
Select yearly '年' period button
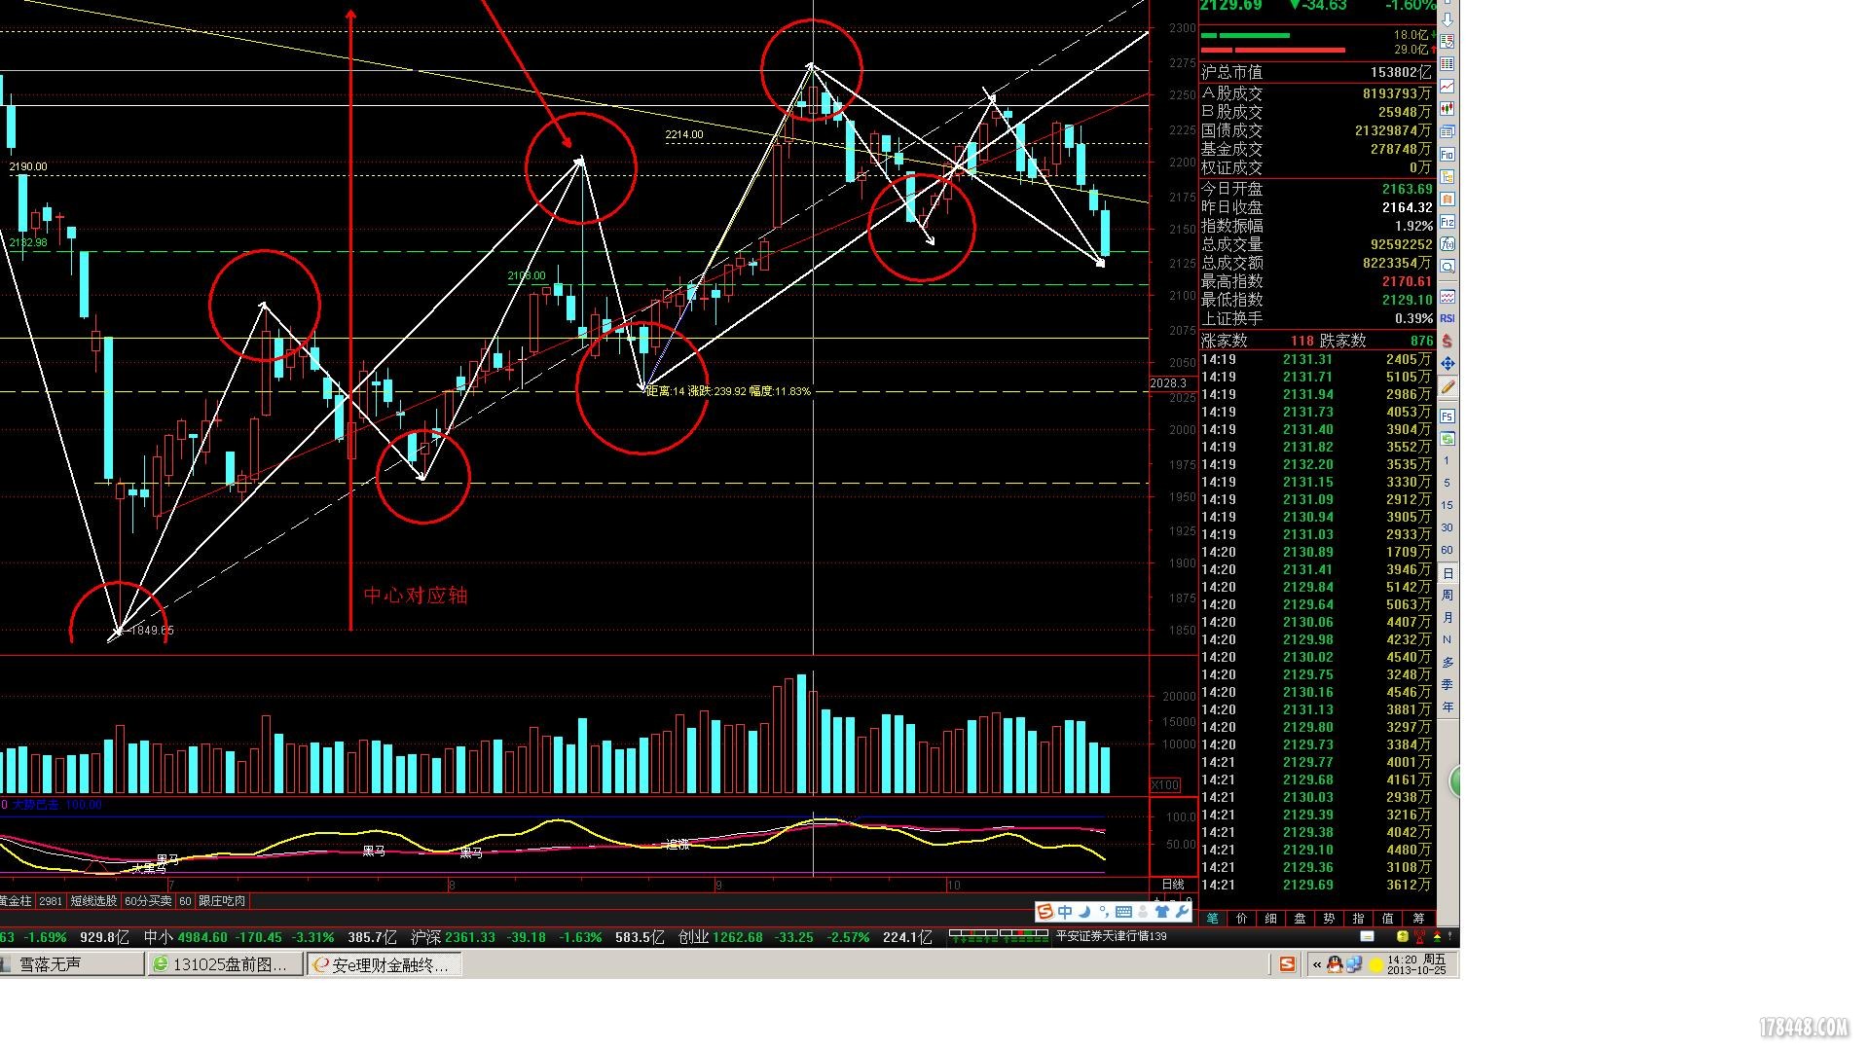click(x=1447, y=707)
